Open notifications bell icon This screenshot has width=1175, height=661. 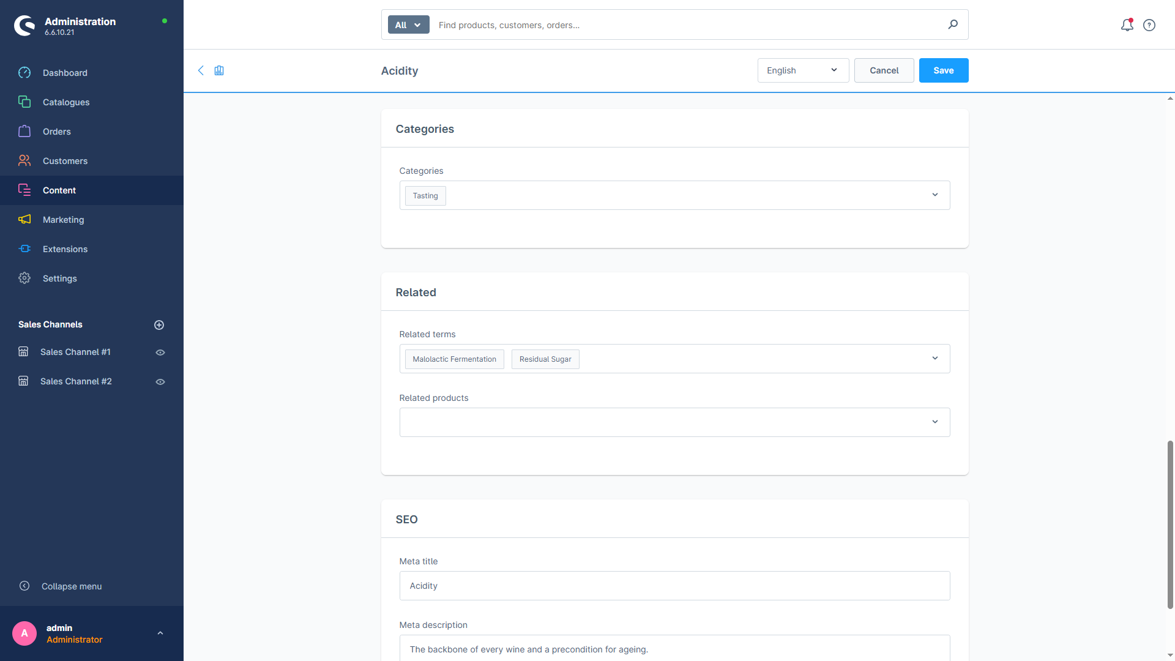pos(1127,25)
